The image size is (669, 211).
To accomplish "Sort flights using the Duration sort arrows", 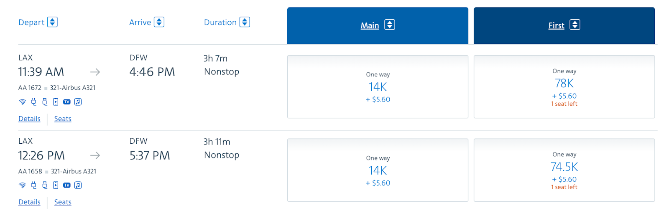I will (245, 22).
